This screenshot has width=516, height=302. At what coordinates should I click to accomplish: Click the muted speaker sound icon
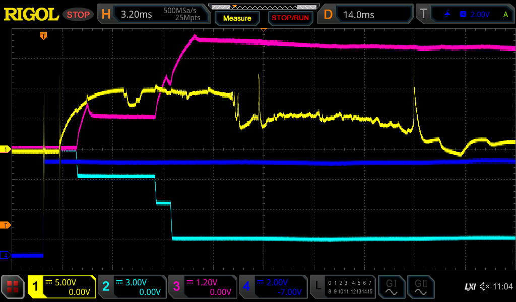point(484,287)
